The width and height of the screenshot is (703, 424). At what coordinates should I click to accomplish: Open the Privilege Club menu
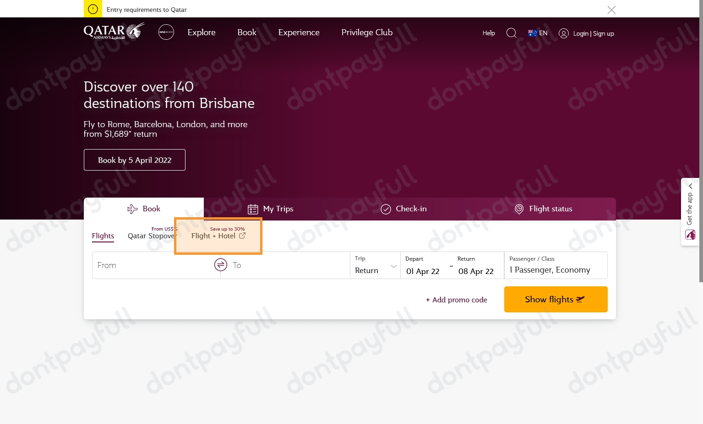click(x=366, y=32)
